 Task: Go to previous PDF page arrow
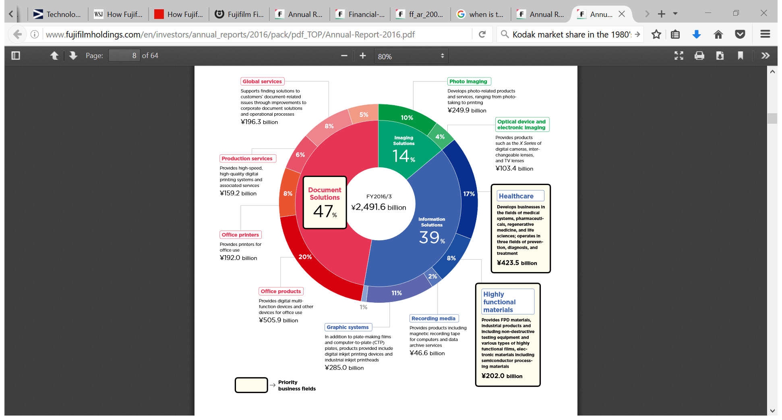54,56
